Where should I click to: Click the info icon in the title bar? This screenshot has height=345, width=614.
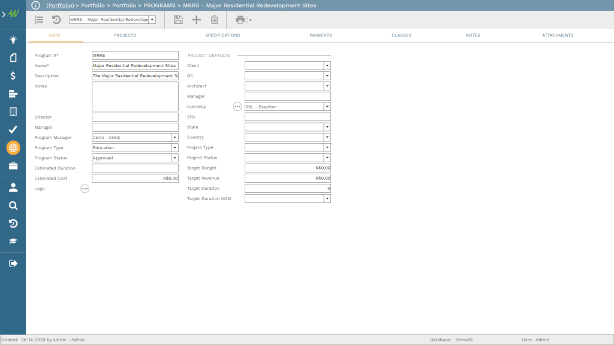(35, 5)
